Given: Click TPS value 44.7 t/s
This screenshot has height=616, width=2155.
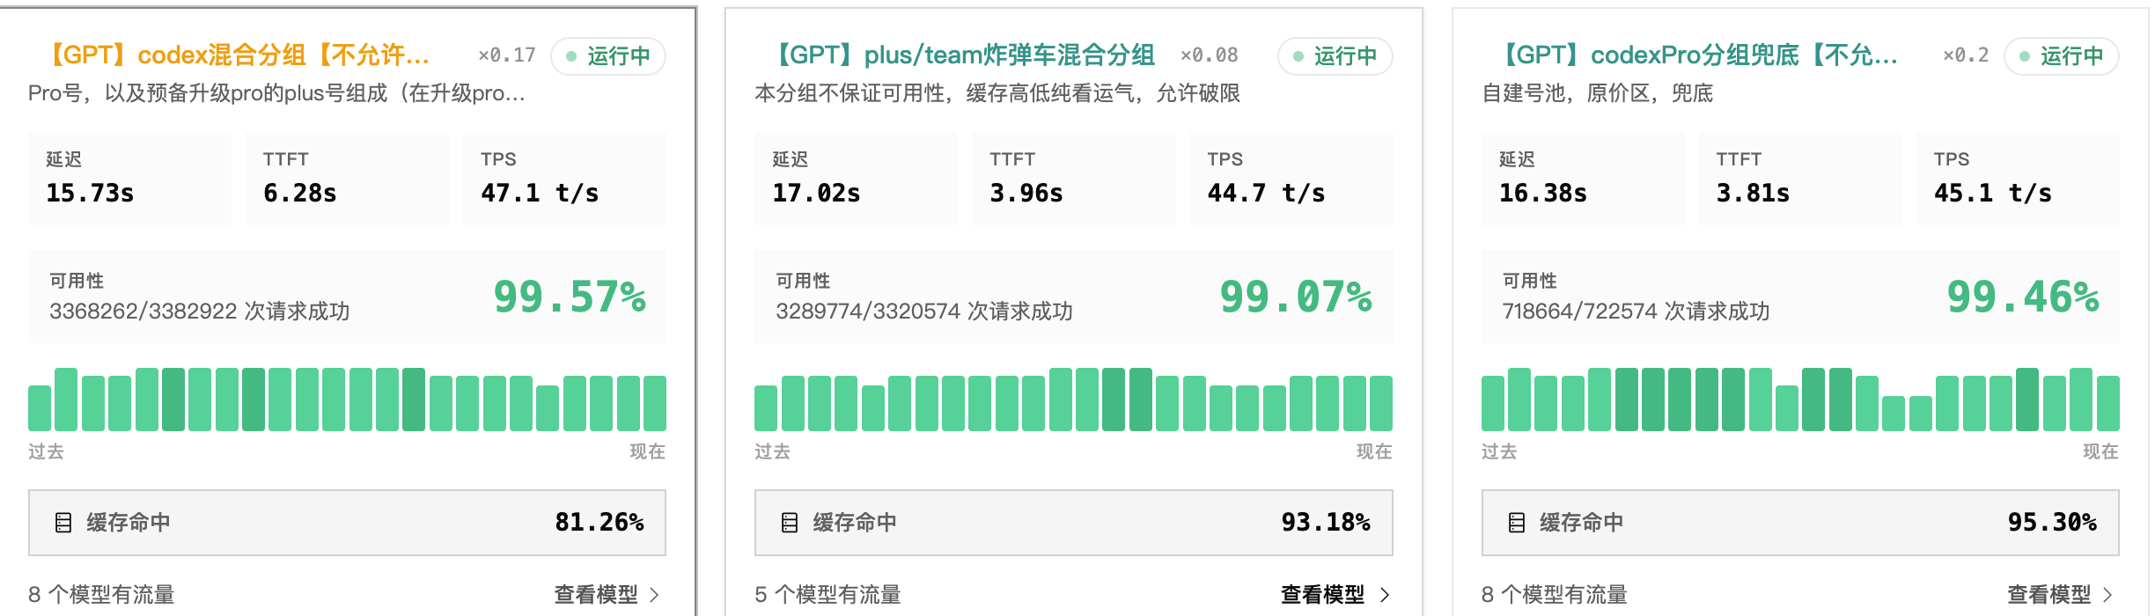Looking at the screenshot, I should coord(1266,193).
